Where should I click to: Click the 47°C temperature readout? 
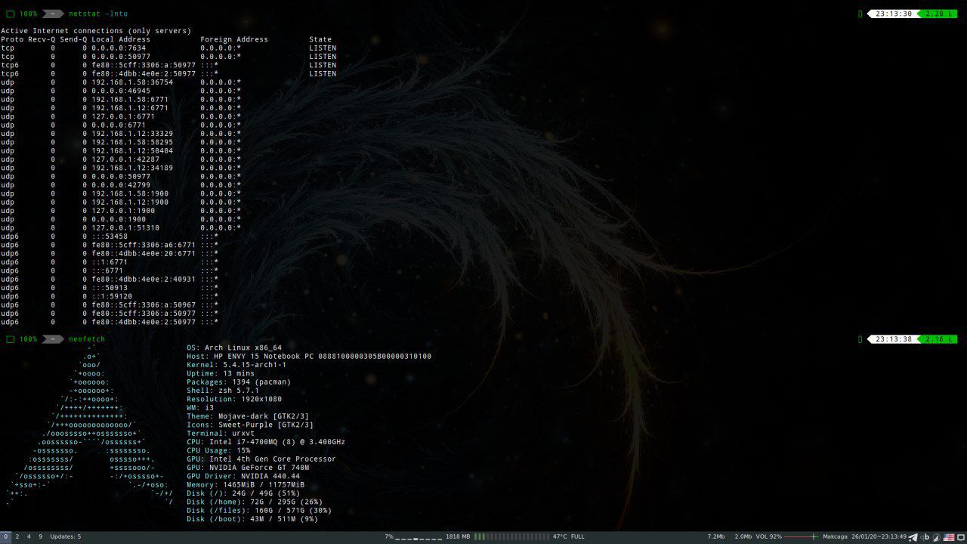[560, 536]
